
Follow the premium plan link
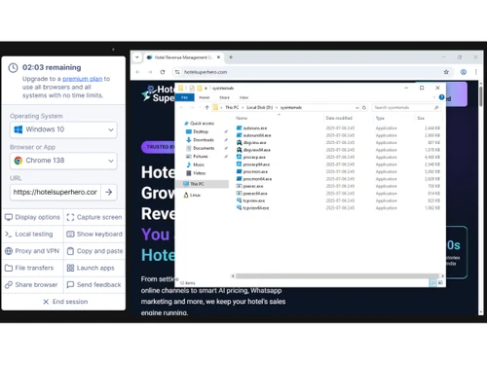coord(82,79)
